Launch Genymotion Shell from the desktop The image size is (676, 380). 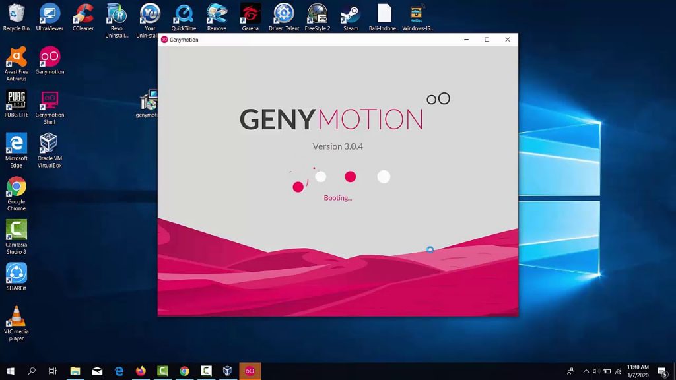pyautogui.click(x=50, y=102)
